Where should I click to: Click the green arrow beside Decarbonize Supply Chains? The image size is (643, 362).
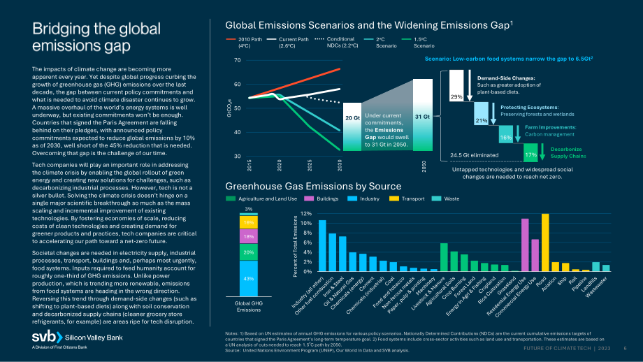coord(542,152)
